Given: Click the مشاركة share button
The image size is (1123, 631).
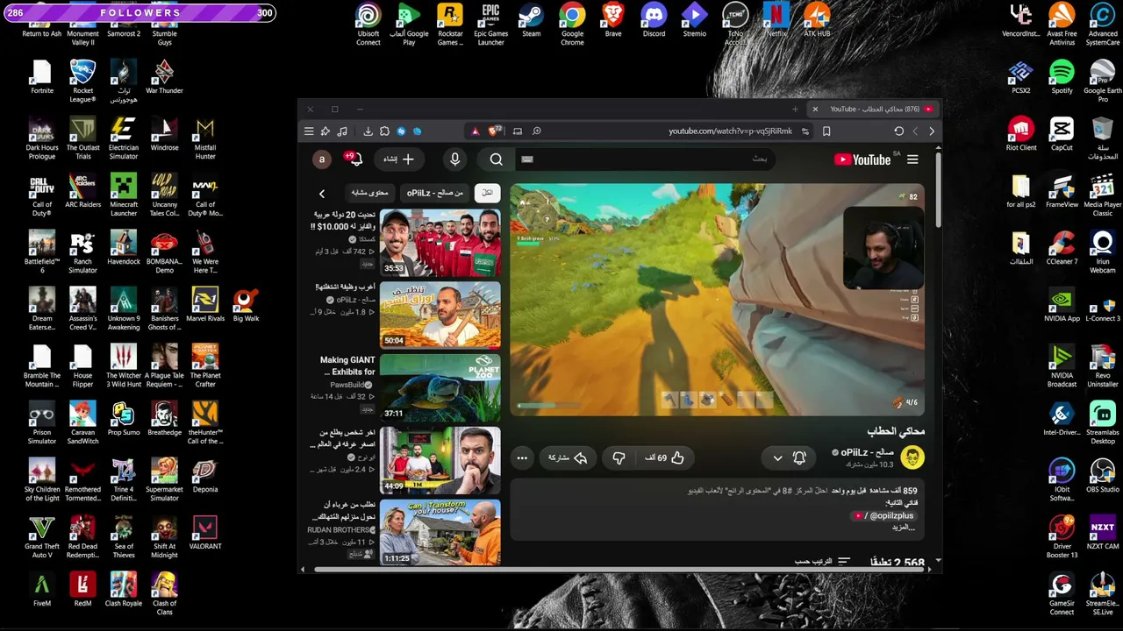Looking at the screenshot, I should click(x=568, y=457).
